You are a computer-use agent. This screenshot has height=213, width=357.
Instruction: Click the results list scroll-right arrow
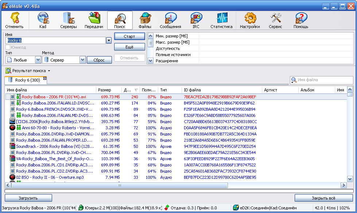344,185
